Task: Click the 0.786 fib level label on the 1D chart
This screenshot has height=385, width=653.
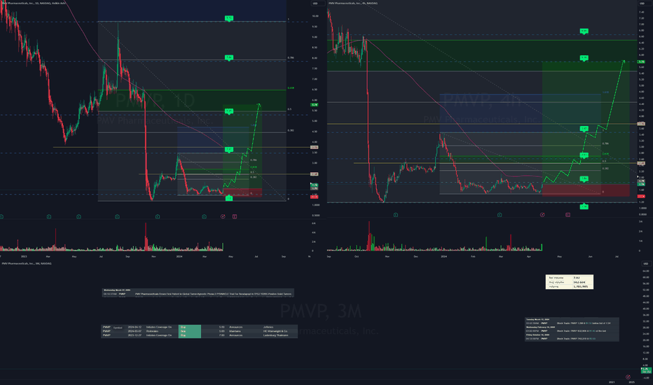Action: click(291, 58)
